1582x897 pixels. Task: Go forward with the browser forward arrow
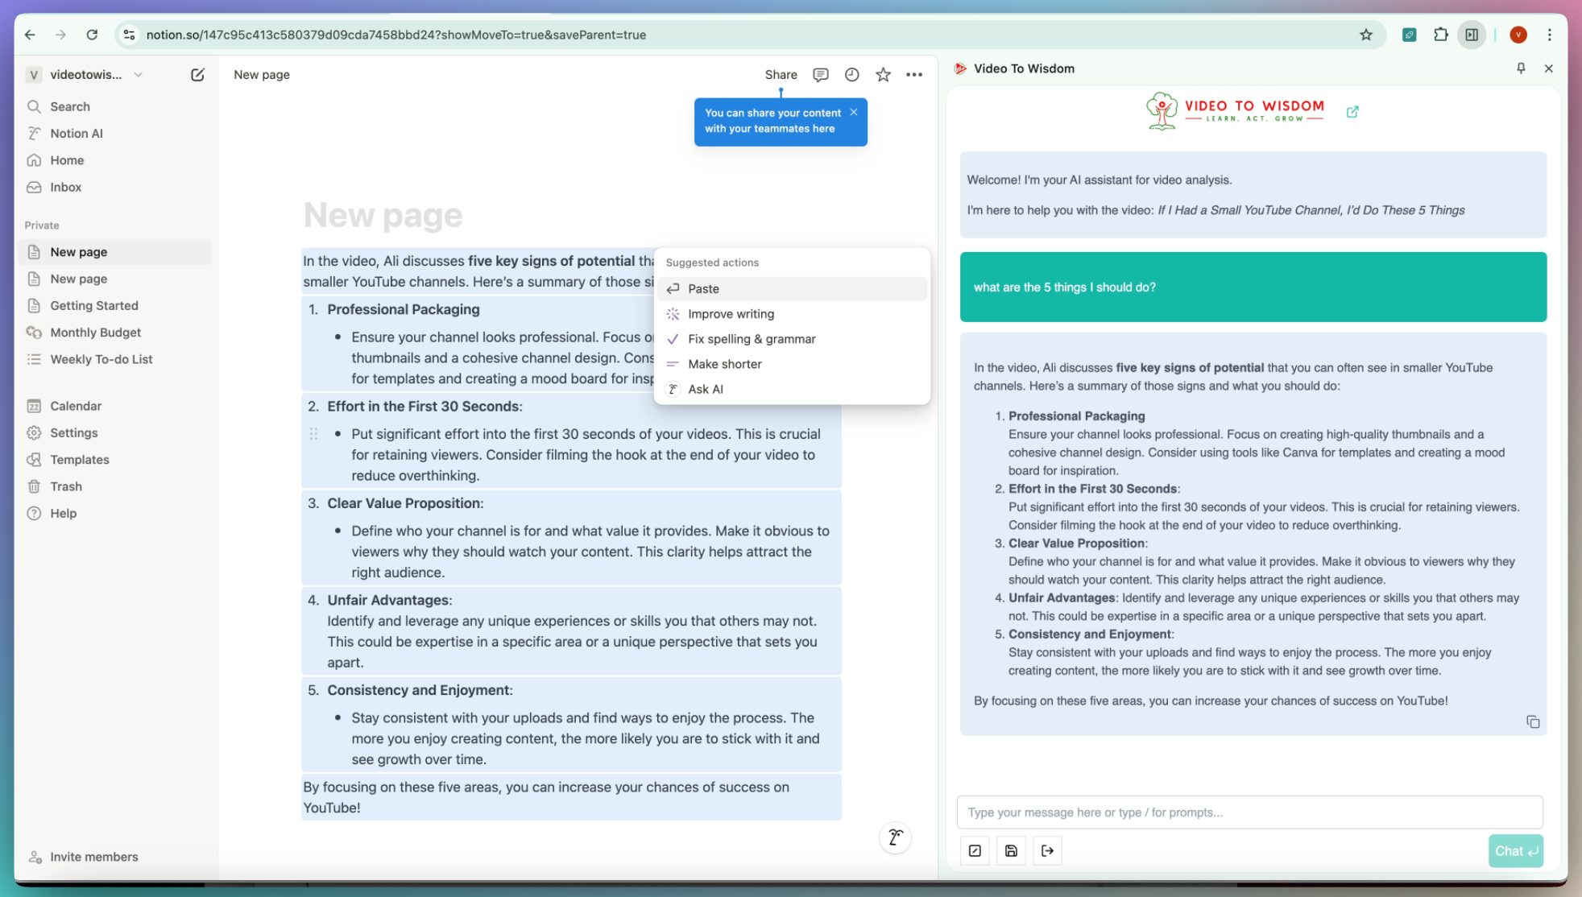(x=60, y=35)
